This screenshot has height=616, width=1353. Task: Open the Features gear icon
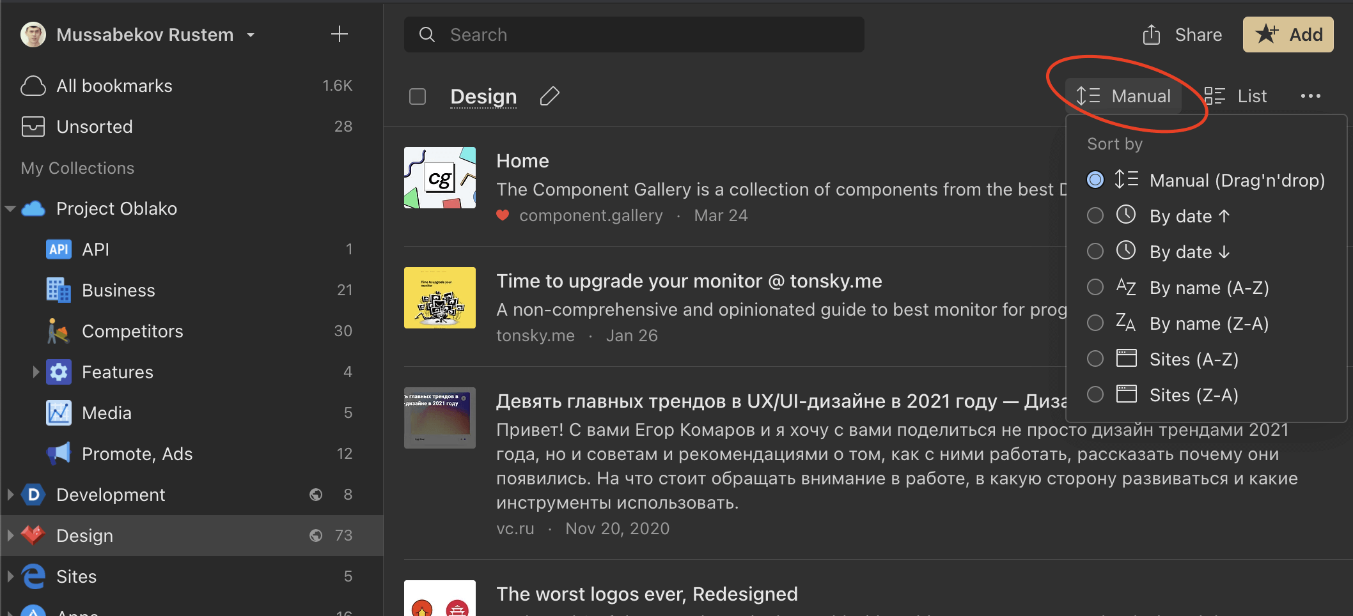59,372
